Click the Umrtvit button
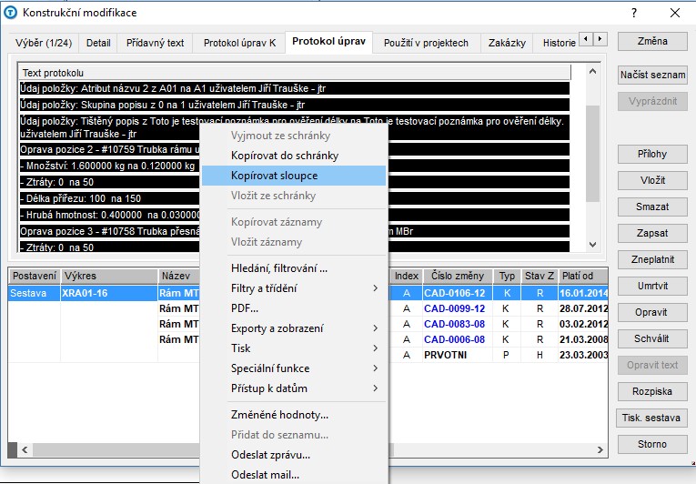The height and width of the screenshot is (484, 696). [652, 286]
